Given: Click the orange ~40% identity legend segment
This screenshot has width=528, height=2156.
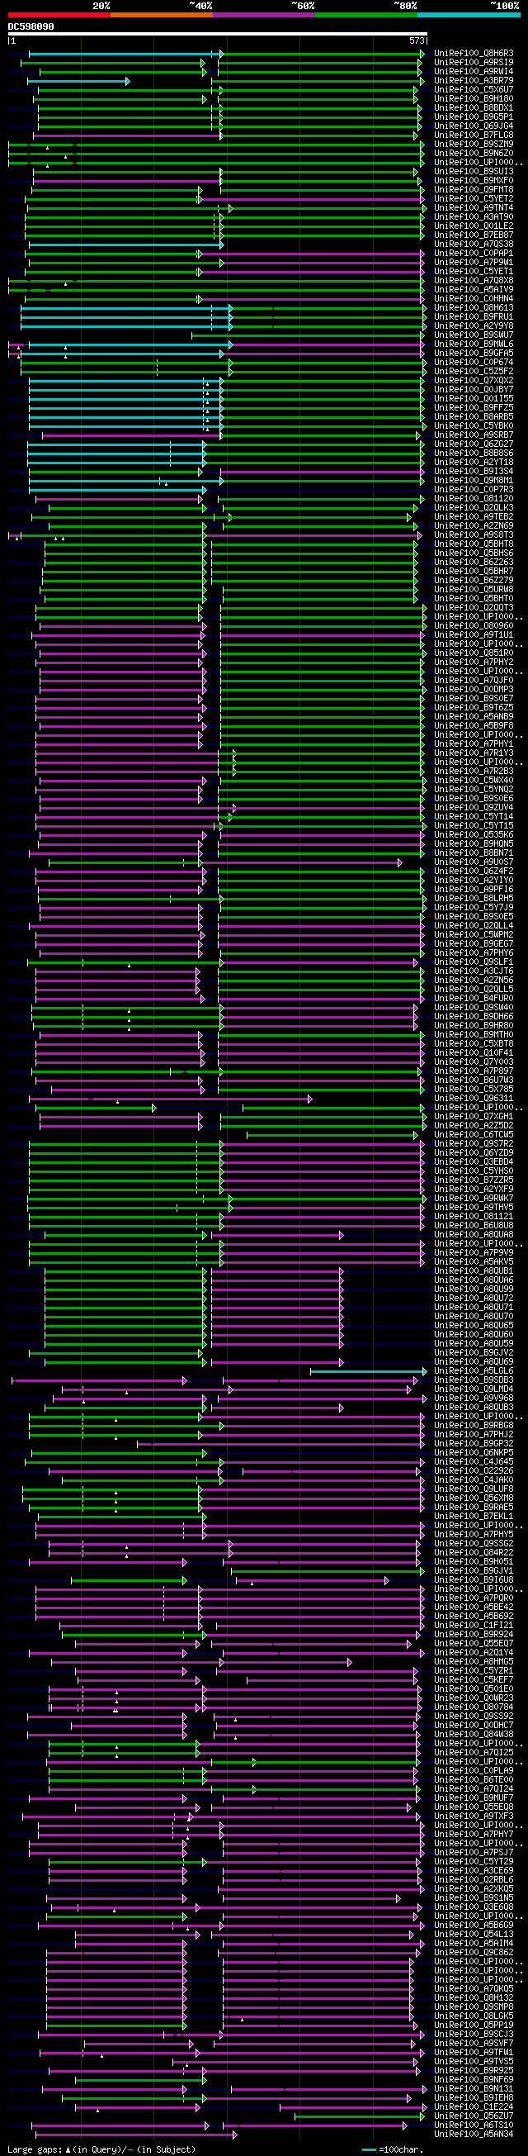Looking at the screenshot, I should (161, 14).
